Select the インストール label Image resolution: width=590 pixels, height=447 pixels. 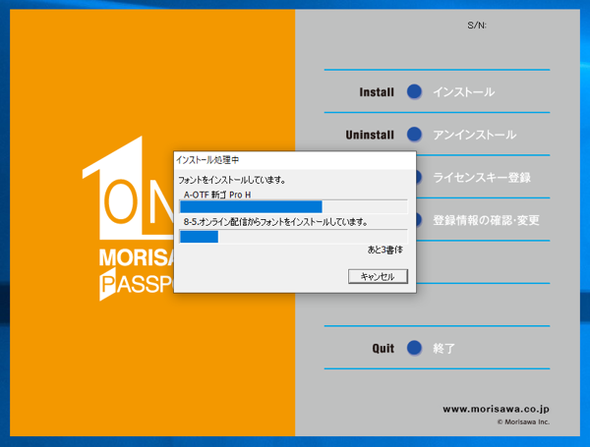pyautogui.click(x=463, y=92)
